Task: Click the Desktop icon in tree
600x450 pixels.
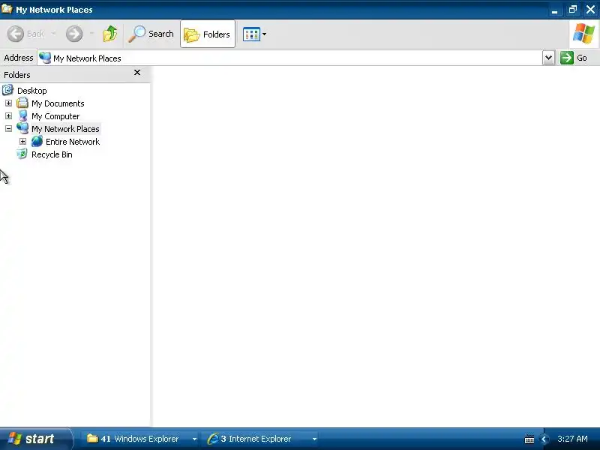Action: click(x=7, y=90)
